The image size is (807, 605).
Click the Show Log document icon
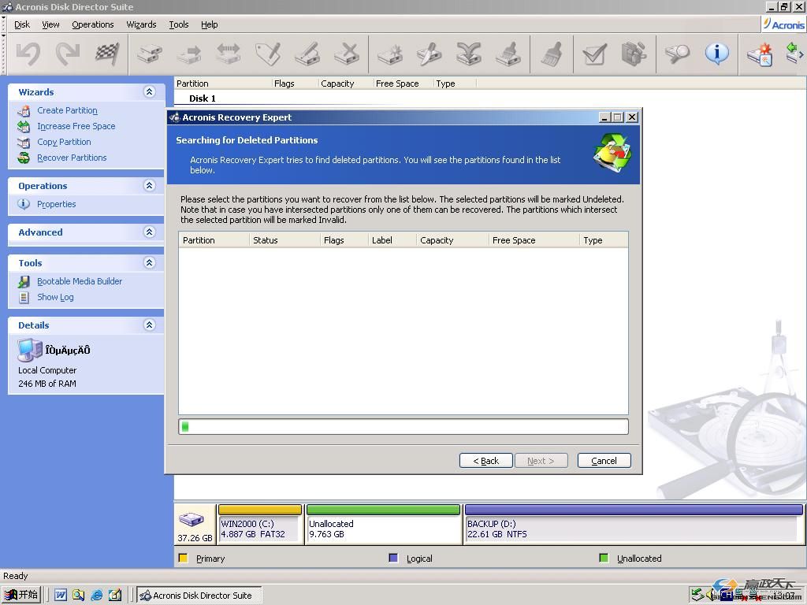(x=24, y=297)
